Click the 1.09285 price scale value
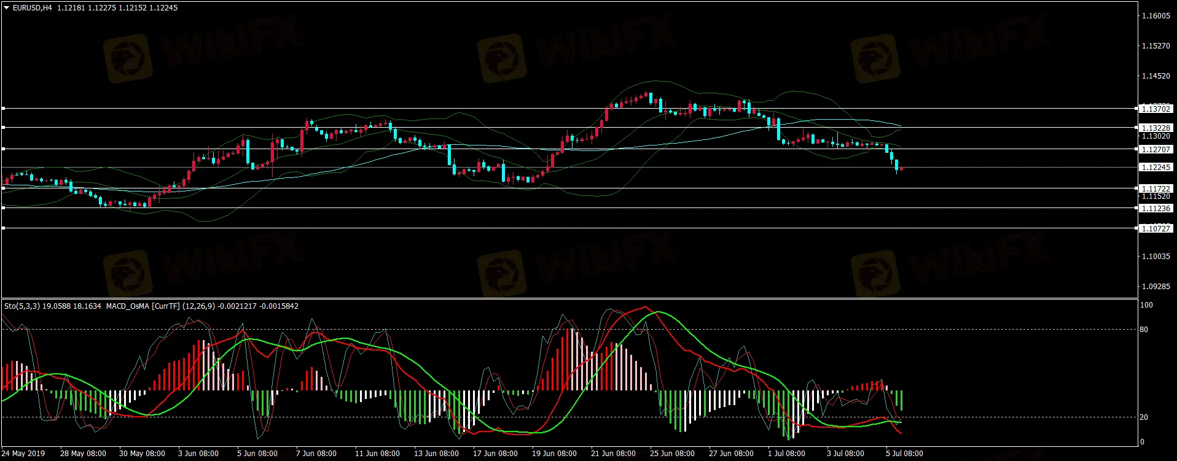The image size is (1177, 461). [x=1155, y=286]
